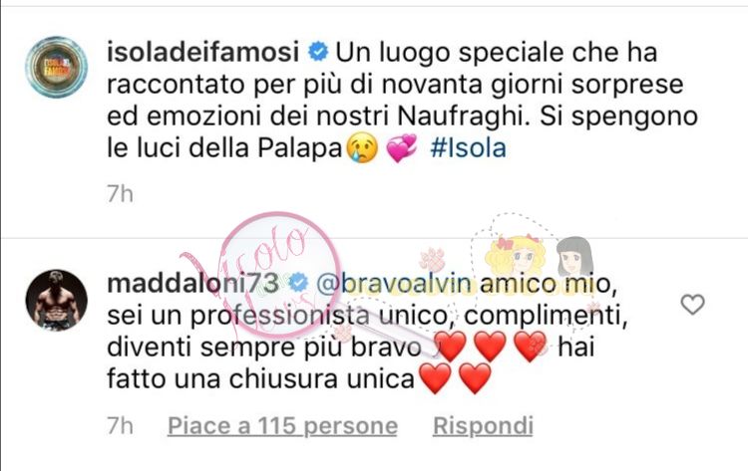This screenshot has height=471, width=748.
Task: Open maddaloni73's shirtless profile avatar
Action: (56, 301)
